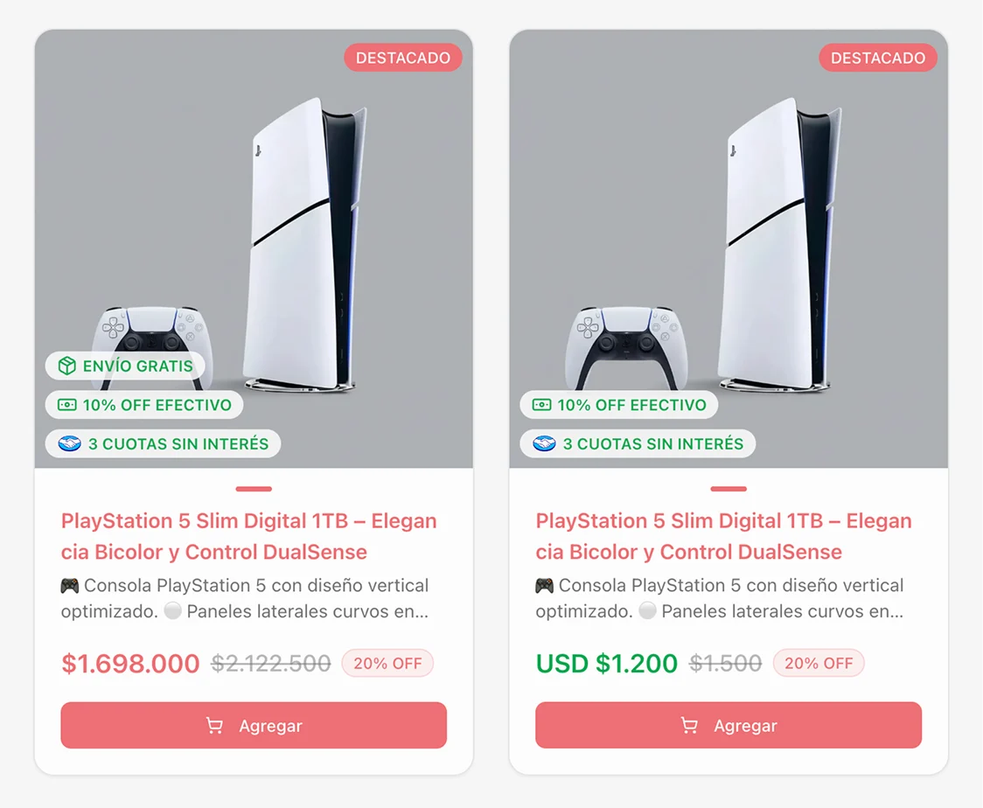Viewport: 983px width, 808px height.
Task: Click the red image indicator on the left card
Action: coord(254,489)
